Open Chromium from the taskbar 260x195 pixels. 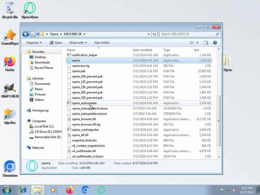85,190
